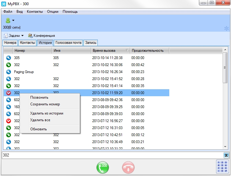The width and height of the screenshot is (231, 176).
Task: Choose Позвонить from the context menu
Action: pos(39,97)
